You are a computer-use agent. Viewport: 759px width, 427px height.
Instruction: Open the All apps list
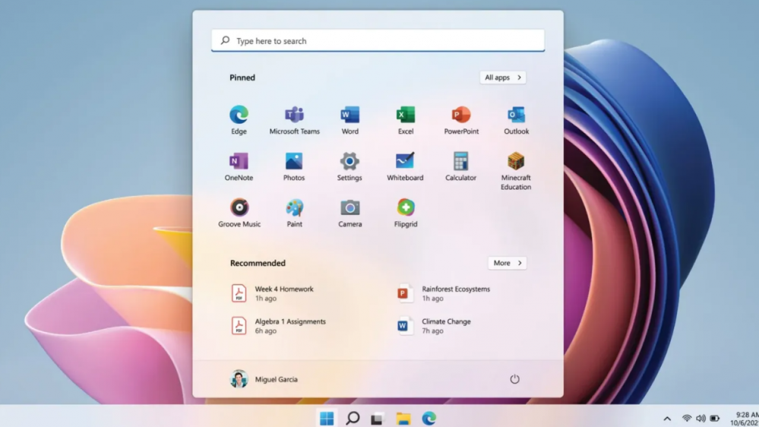pos(503,77)
